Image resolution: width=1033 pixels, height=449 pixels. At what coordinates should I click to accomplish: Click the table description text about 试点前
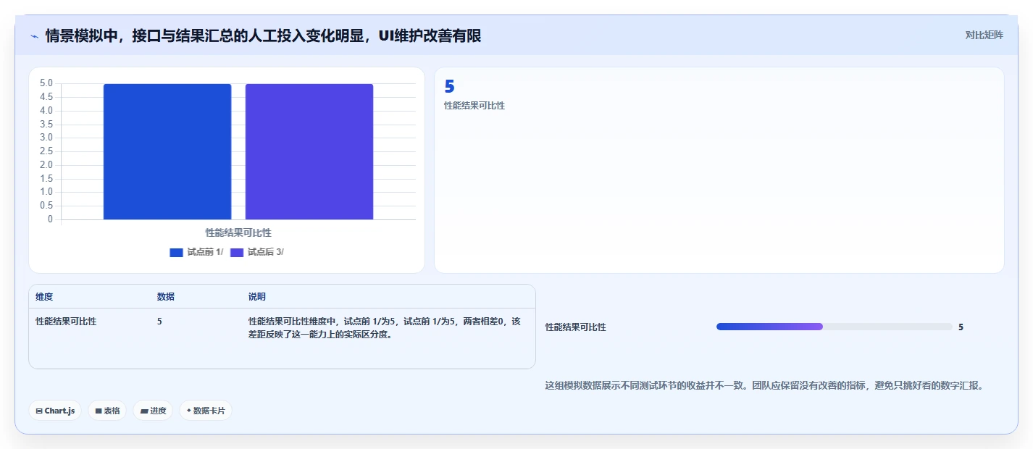click(385, 327)
